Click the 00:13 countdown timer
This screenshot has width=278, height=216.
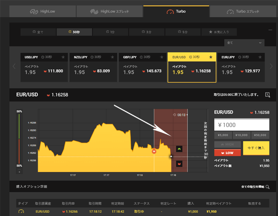[x=179, y=115]
